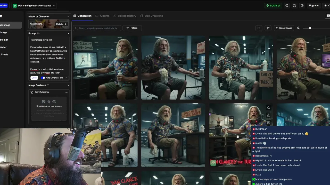Collapse the Image Guidance section
Viewport: 330px width, 185px height.
[x=68, y=85]
